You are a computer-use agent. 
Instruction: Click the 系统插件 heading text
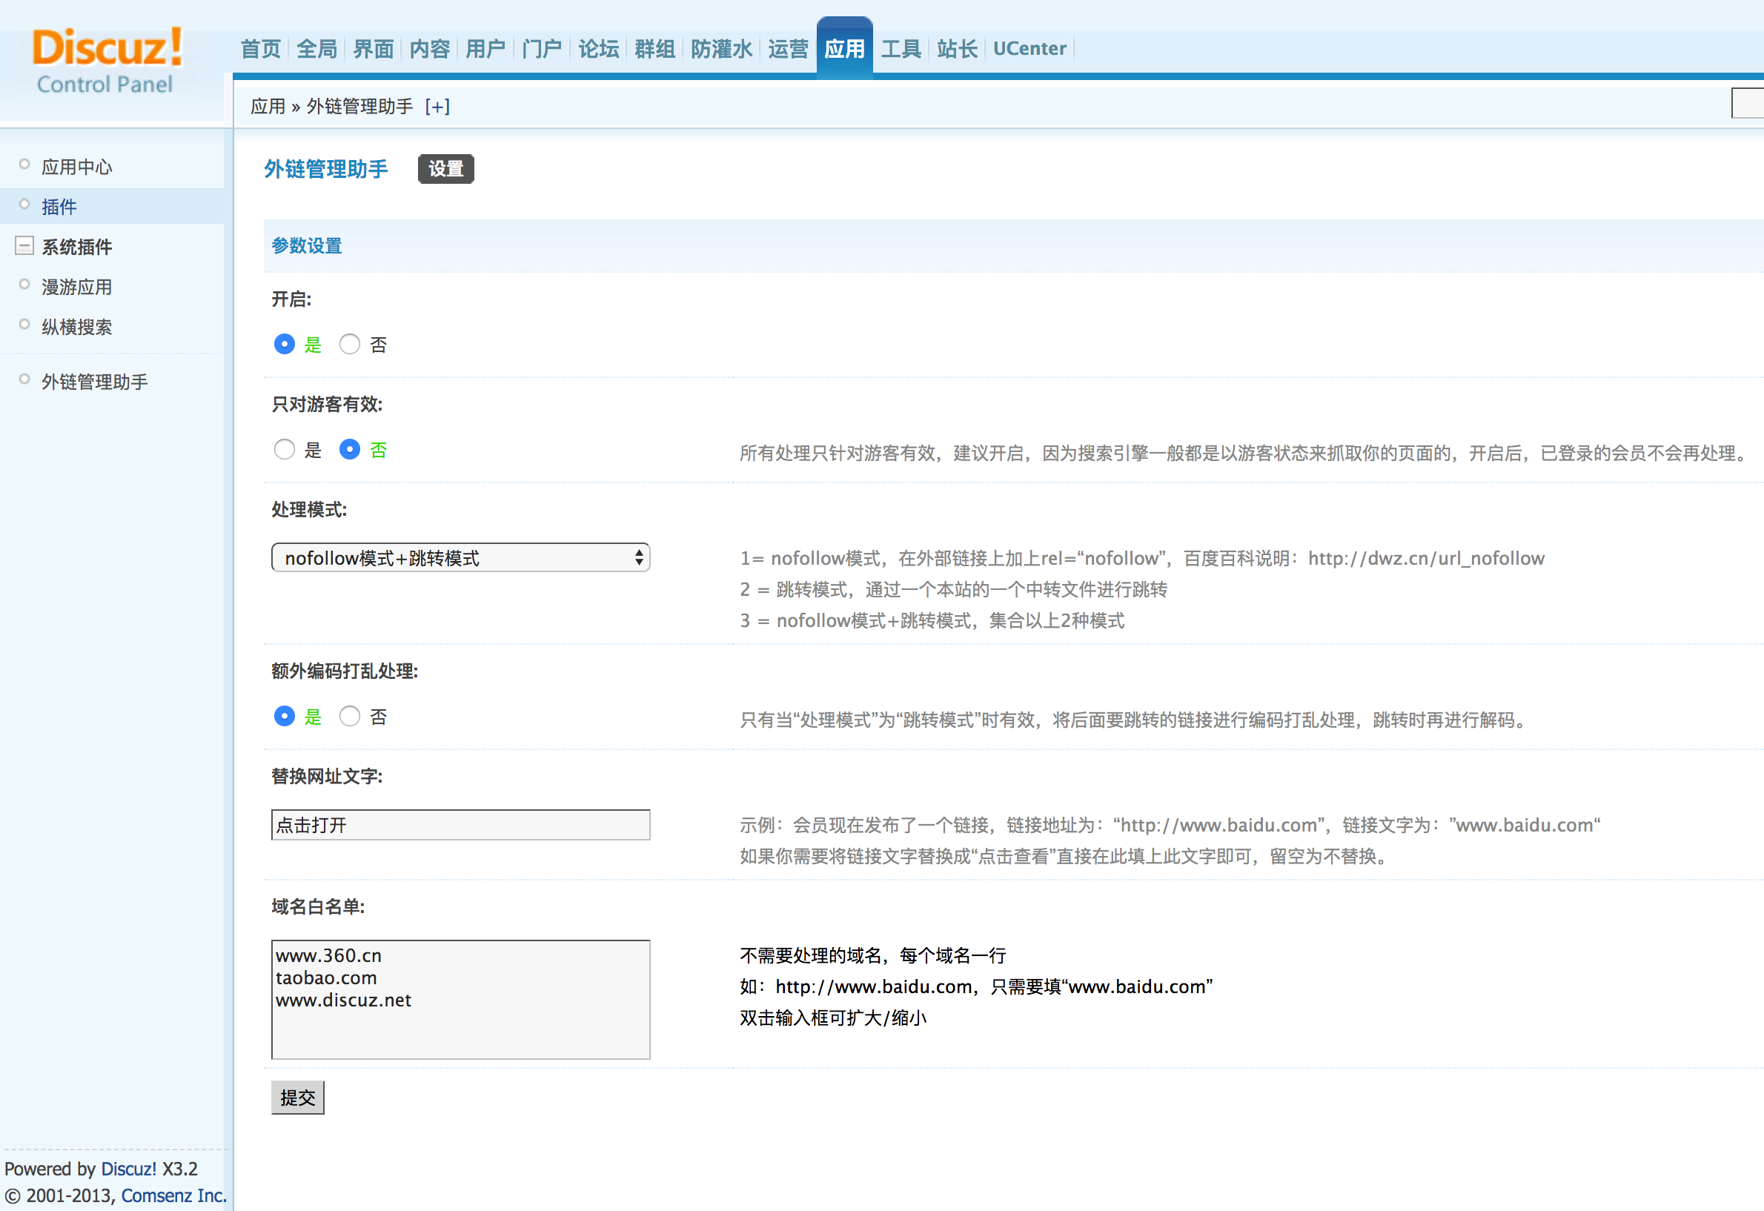point(76,247)
